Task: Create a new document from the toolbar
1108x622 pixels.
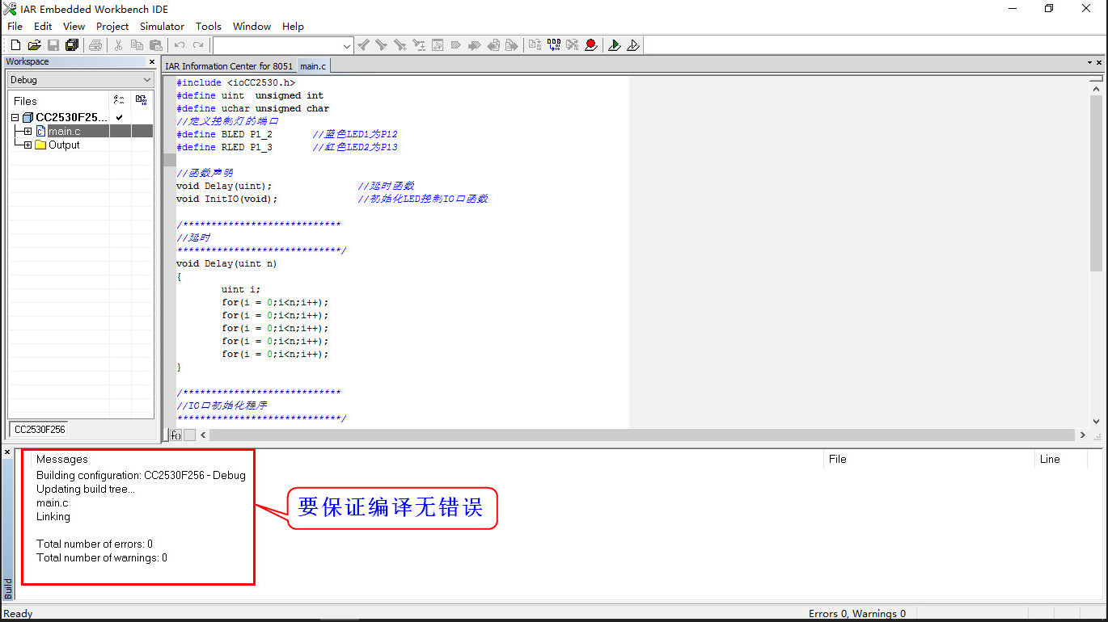Action: pos(15,45)
